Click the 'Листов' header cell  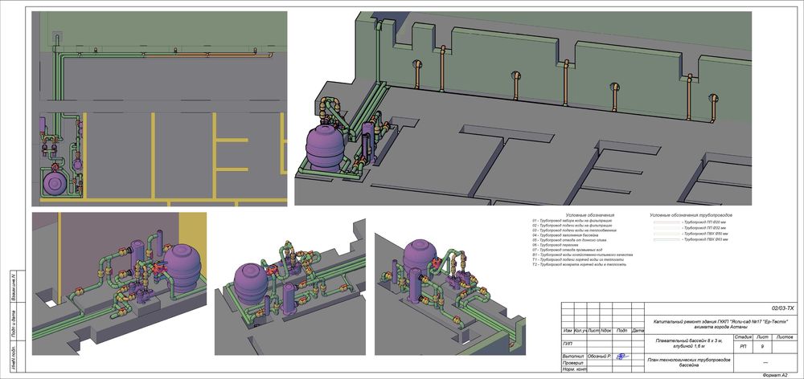785,337
